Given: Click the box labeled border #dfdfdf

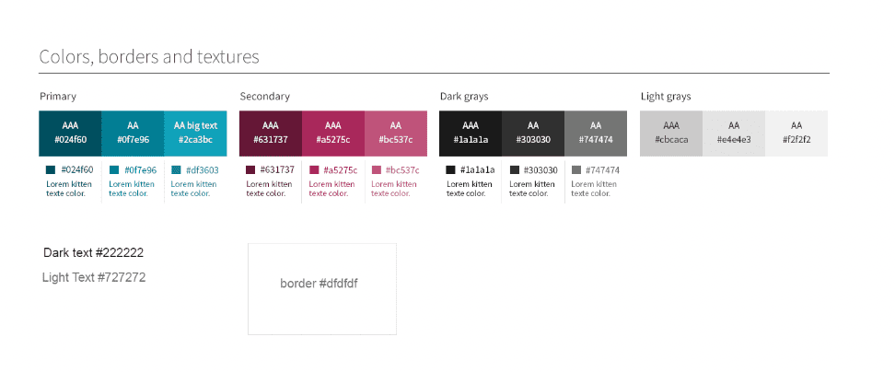Looking at the screenshot, I should 321,288.
